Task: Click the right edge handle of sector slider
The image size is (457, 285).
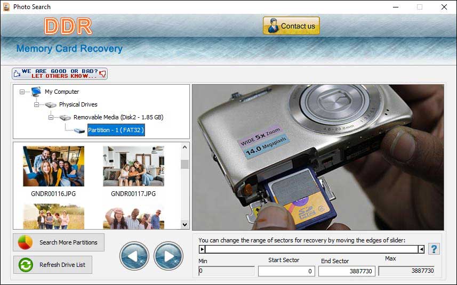Action: click(421, 249)
